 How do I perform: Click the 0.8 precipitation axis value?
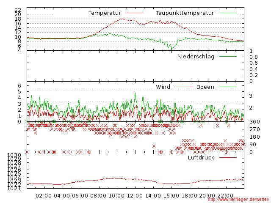click(x=254, y=57)
